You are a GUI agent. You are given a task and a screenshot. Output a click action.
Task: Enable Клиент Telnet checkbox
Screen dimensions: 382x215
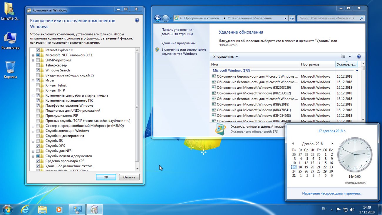(x=38, y=85)
